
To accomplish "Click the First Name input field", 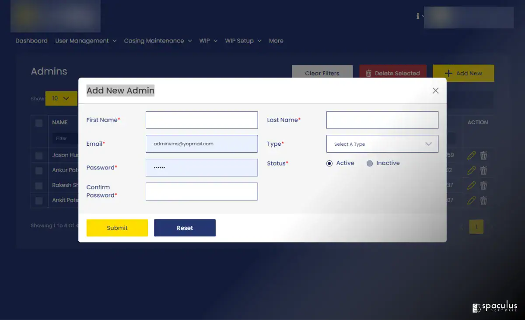I will pos(202,120).
